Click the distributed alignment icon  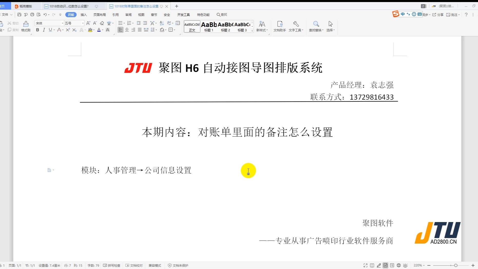pos(146,30)
